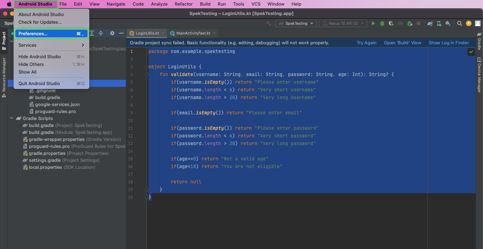Select Preferences… from the menu
Image resolution: width=483 pixels, height=249 pixels.
[51, 33]
